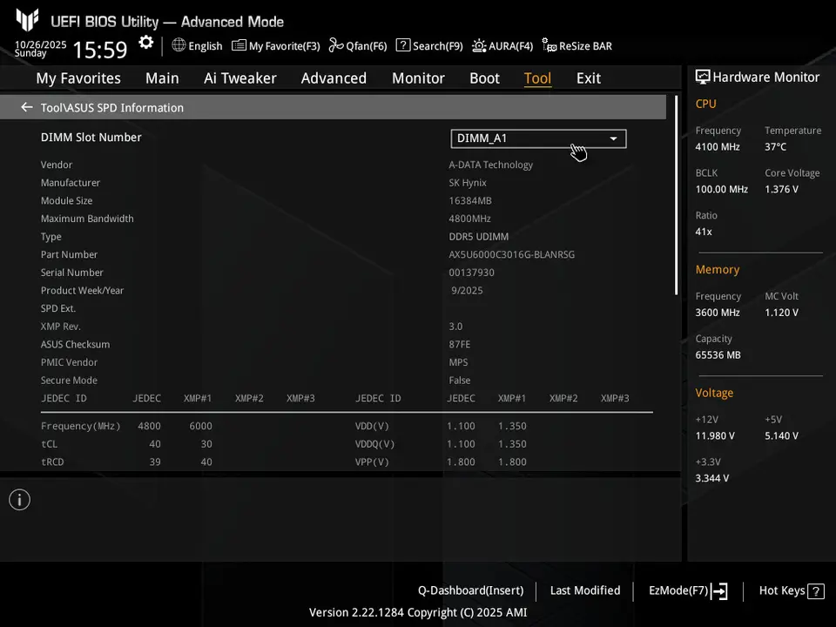Click the TUF logo in the header
The height and width of the screenshot is (627, 836).
pyautogui.click(x=27, y=20)
